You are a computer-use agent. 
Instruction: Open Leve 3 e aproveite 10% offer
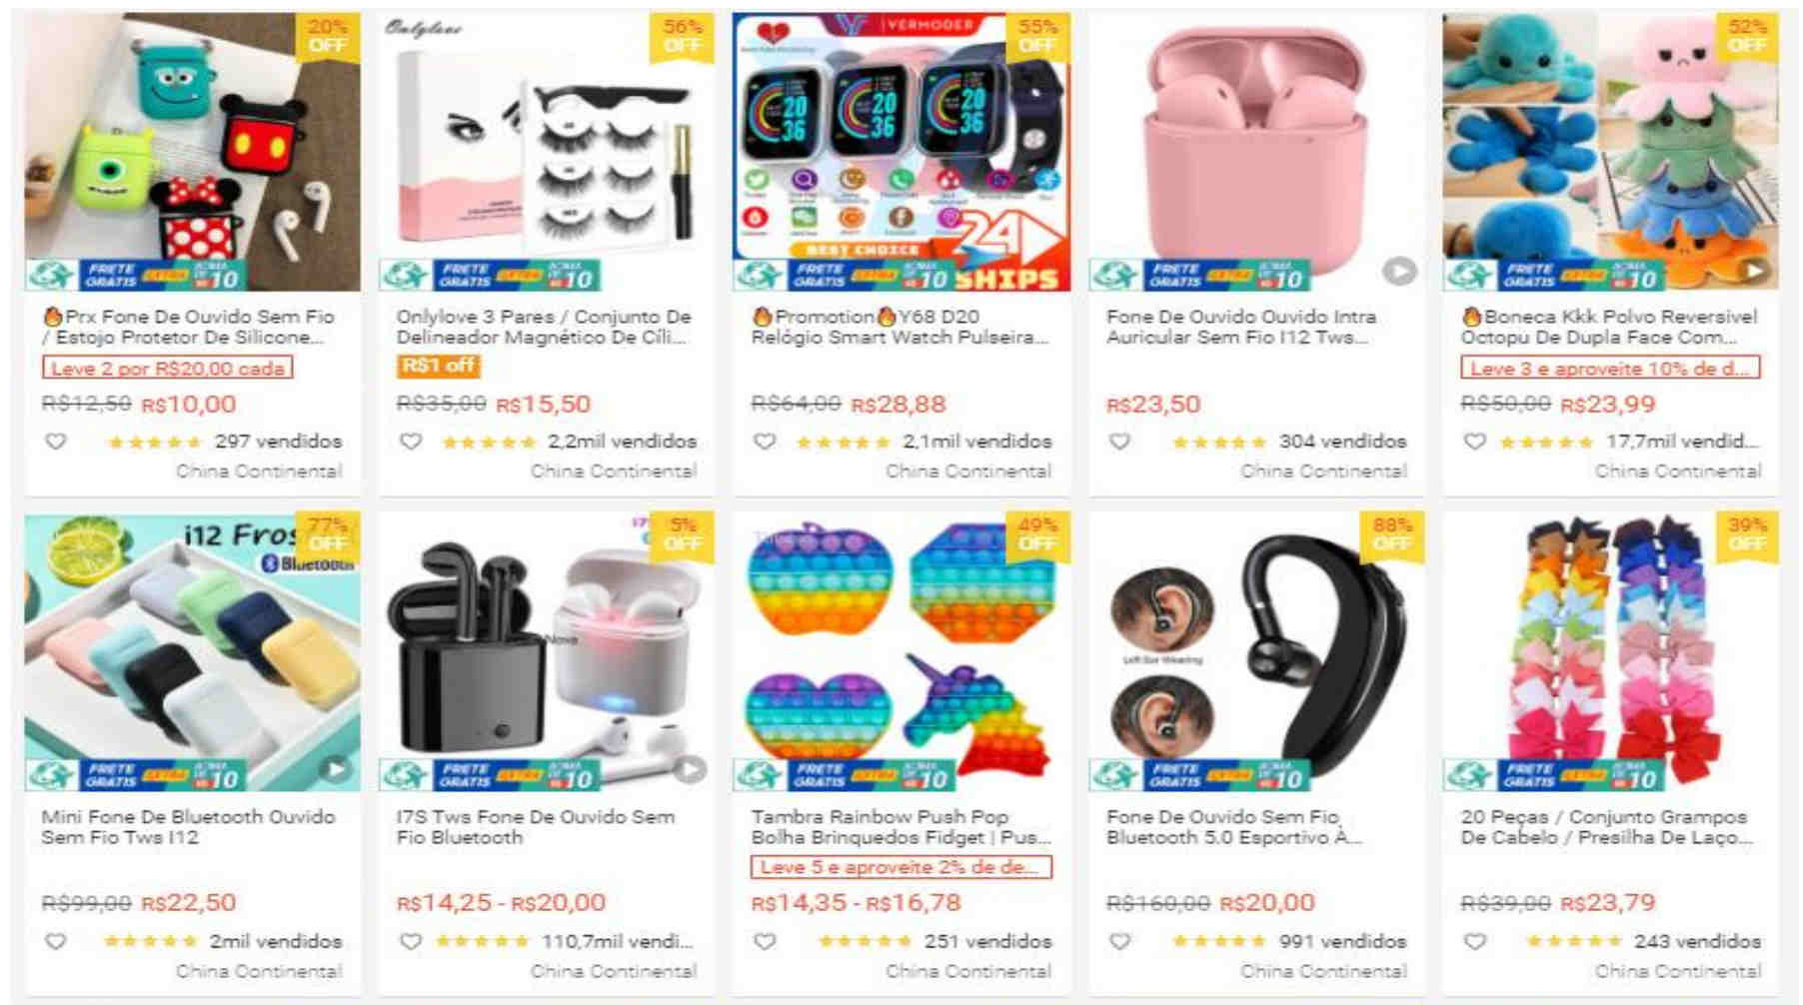(1609, 368)
